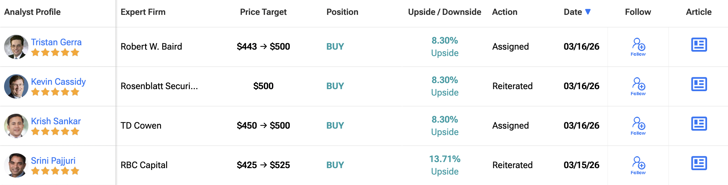Screen dimensions: 728x185
Task: Click the Date sort arrow
Action: click(588, 12)
